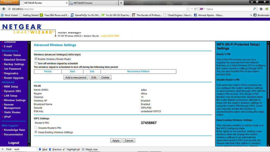Viewport: 270px width, 152px height.
Task: Click Edit period button
Action: tap(94, 77)
